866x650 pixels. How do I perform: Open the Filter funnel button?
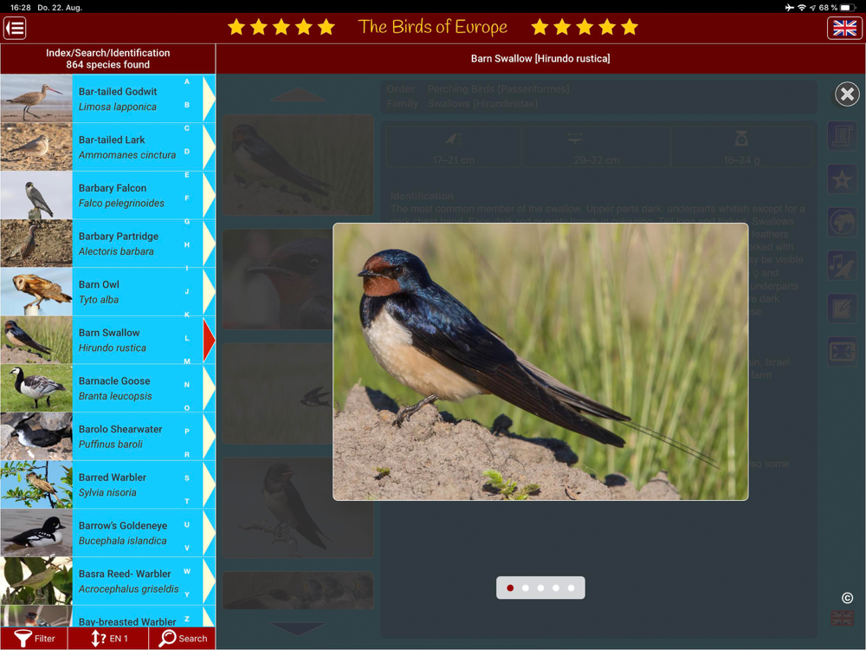(x=35, y=639)
